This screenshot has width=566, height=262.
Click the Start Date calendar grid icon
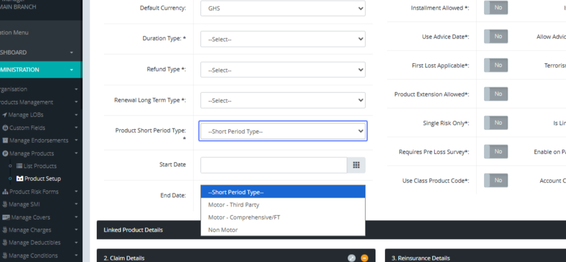356,165
